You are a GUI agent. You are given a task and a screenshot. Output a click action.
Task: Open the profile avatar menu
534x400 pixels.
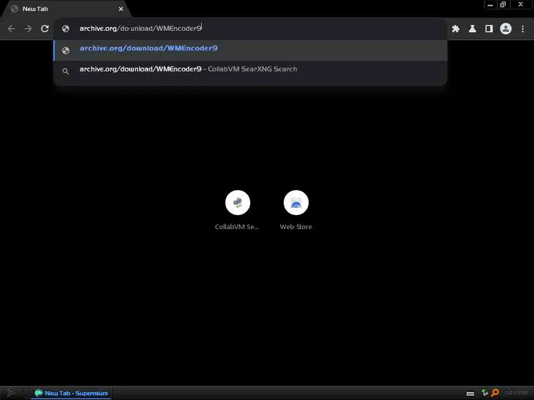click(x=506, y=29)
